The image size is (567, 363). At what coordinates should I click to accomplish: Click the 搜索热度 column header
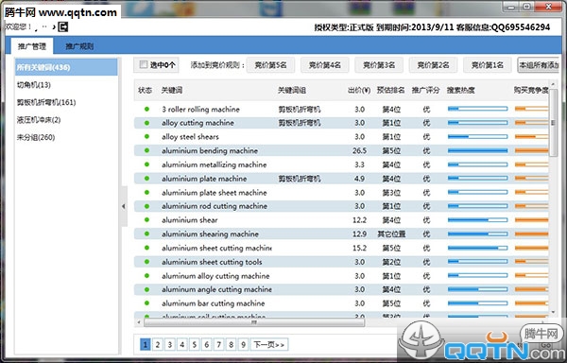tap(461, 91)
